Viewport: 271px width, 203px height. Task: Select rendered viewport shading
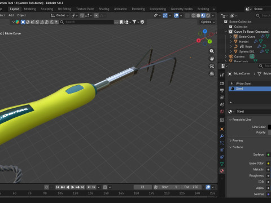click(x=208, y=16)
